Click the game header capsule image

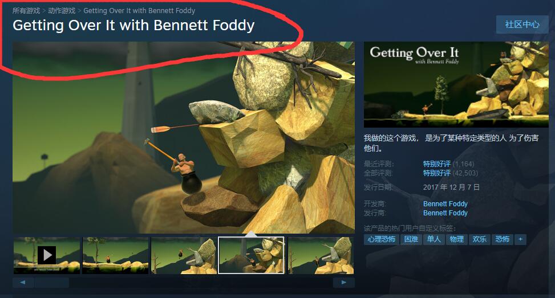coord(456,84)
